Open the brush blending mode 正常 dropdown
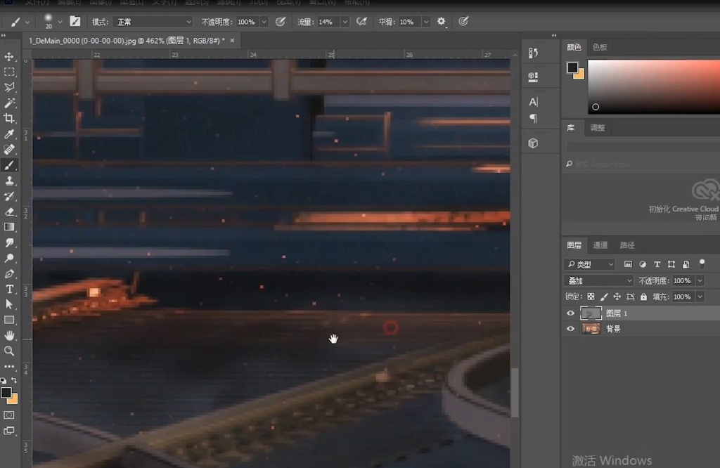Image resolution: width=720 pixels, height=468 pixels. tap(153, 22)
